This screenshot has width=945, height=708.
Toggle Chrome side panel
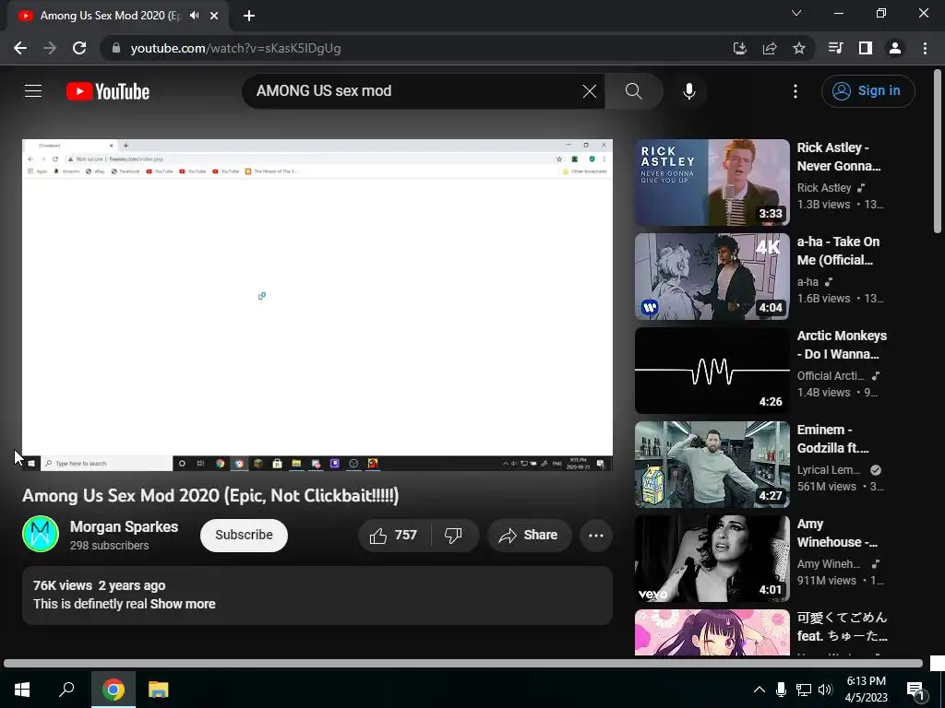point(866,48)
